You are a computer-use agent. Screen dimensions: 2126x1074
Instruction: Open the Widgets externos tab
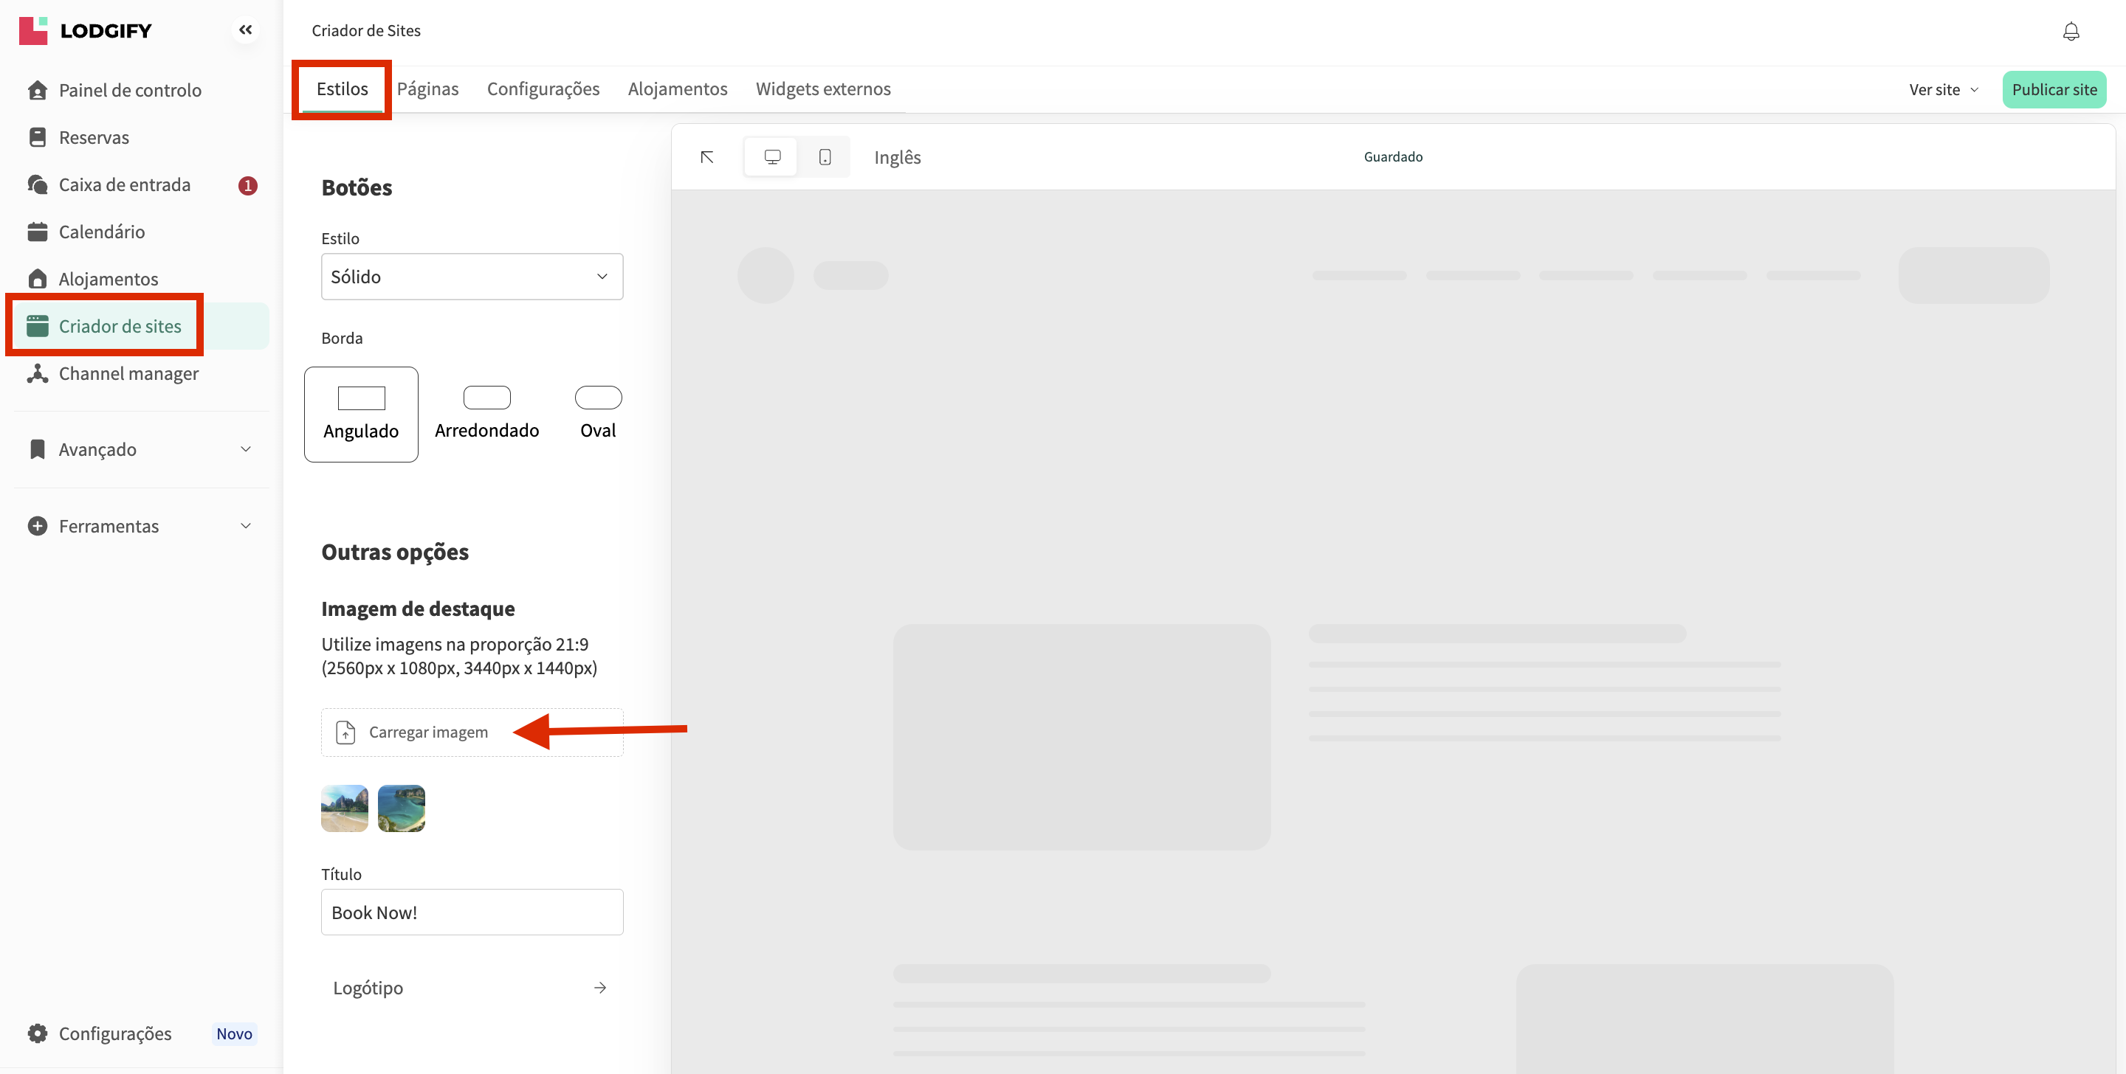coord(823,89)
